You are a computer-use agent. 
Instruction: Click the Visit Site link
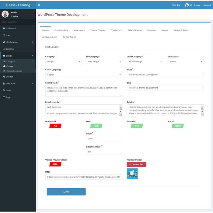176,5
